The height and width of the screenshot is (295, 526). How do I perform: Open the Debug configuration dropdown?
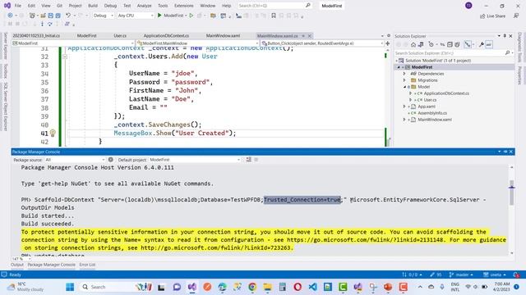(x=104, y=16)
